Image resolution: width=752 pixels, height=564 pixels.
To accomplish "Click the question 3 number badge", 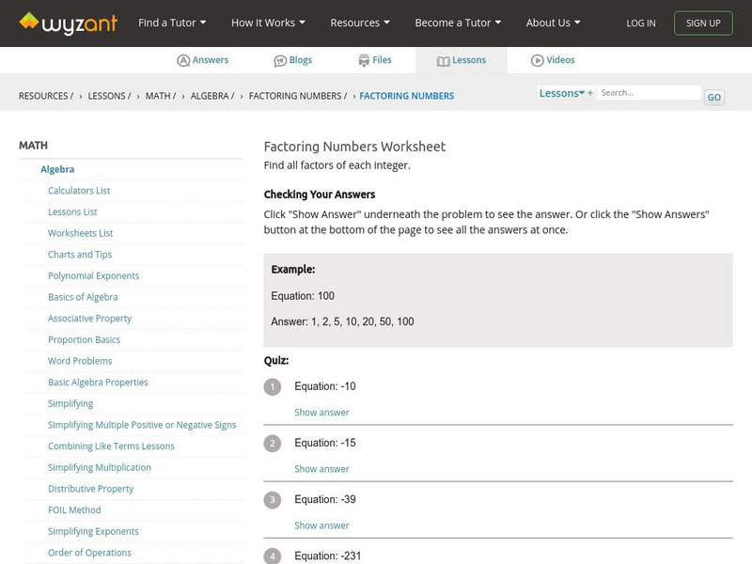I will click(273, 499).
